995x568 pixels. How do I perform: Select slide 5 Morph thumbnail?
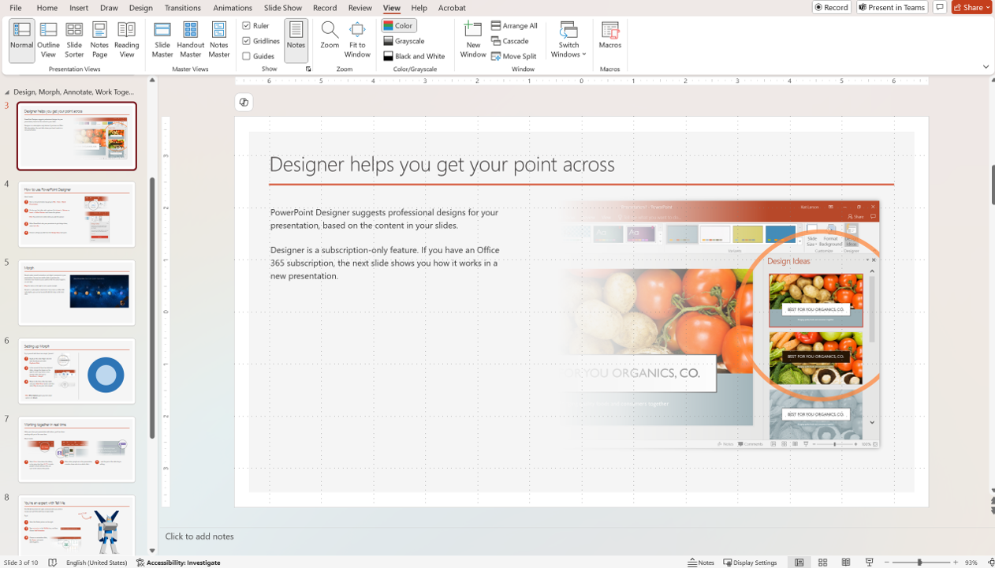point(76,293)
